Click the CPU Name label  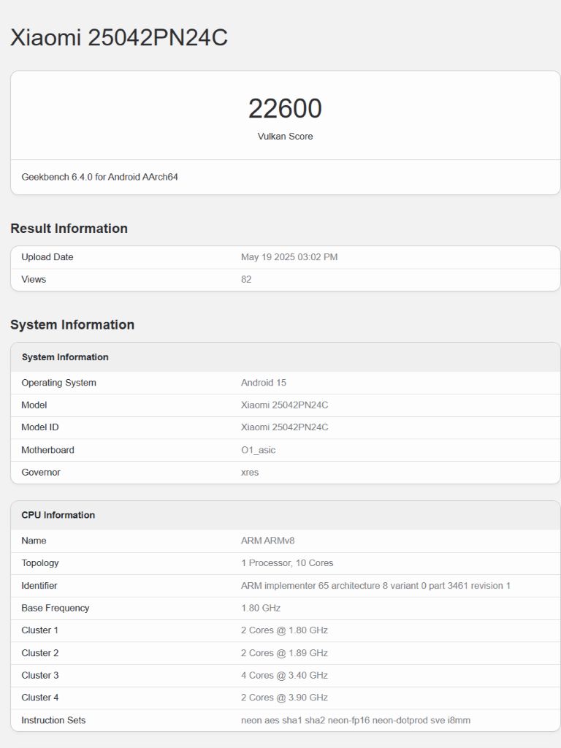(34, 541)
